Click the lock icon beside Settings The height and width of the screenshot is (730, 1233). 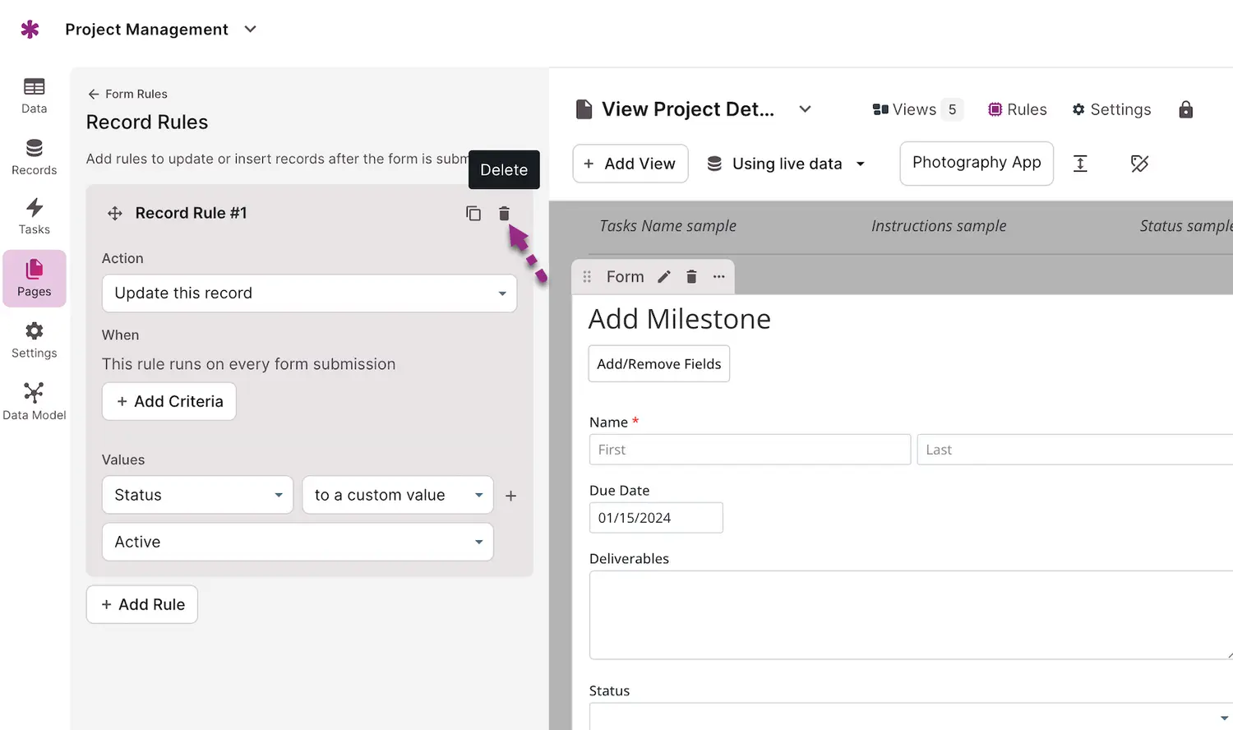click(x=1185, y=110)
